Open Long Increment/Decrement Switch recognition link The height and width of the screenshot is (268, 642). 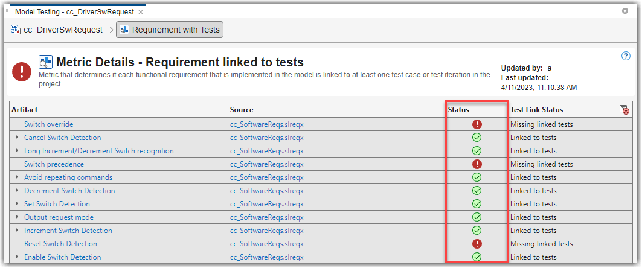(x=99, y=151)
